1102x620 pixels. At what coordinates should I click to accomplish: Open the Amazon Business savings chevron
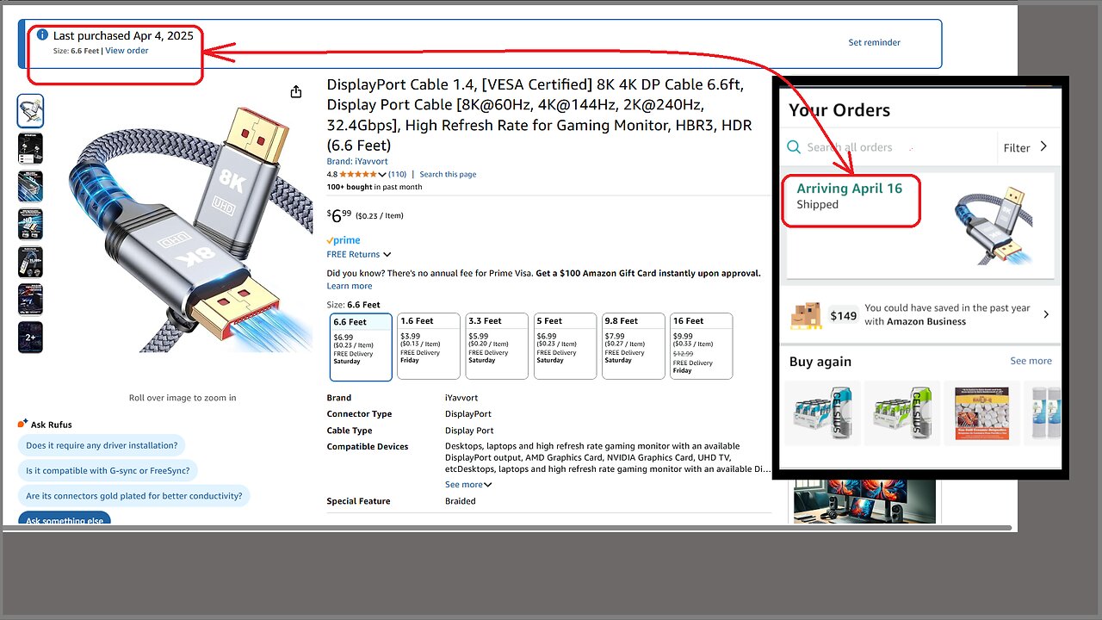pos(1046,314)
